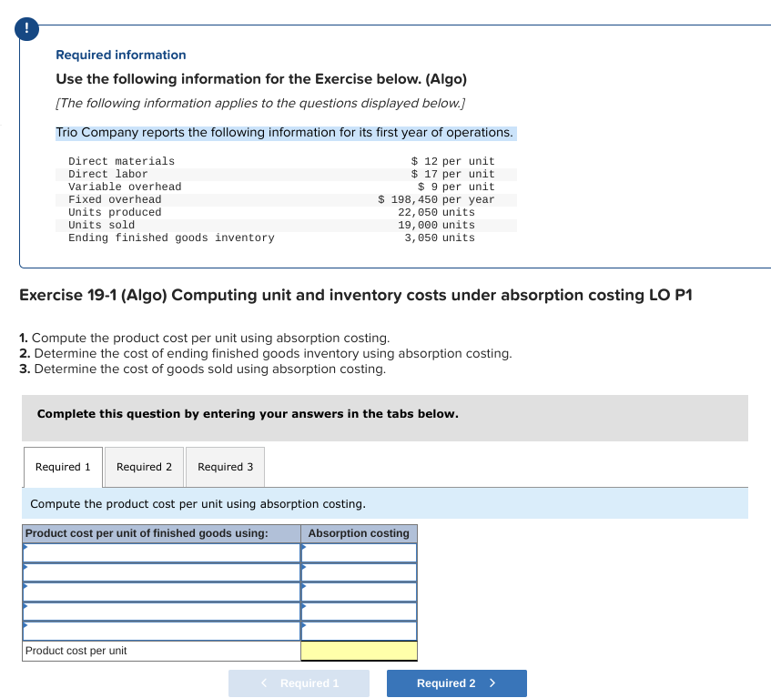The image size is (771, 698).
Task: Open the first cost item dropdown
Action: click(160, 551)
